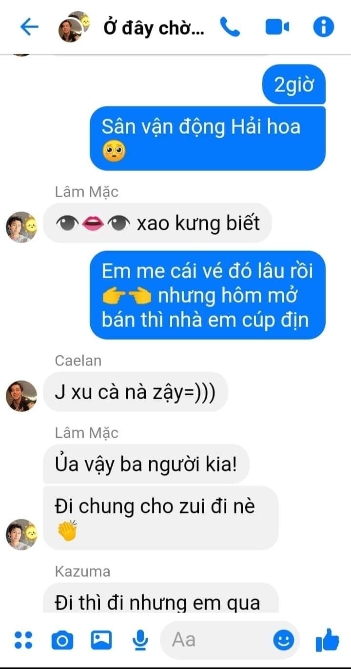This screenshot has width=351, height=669.
Task: Go back with the left arrow icon
Action: tap(29, 27)
